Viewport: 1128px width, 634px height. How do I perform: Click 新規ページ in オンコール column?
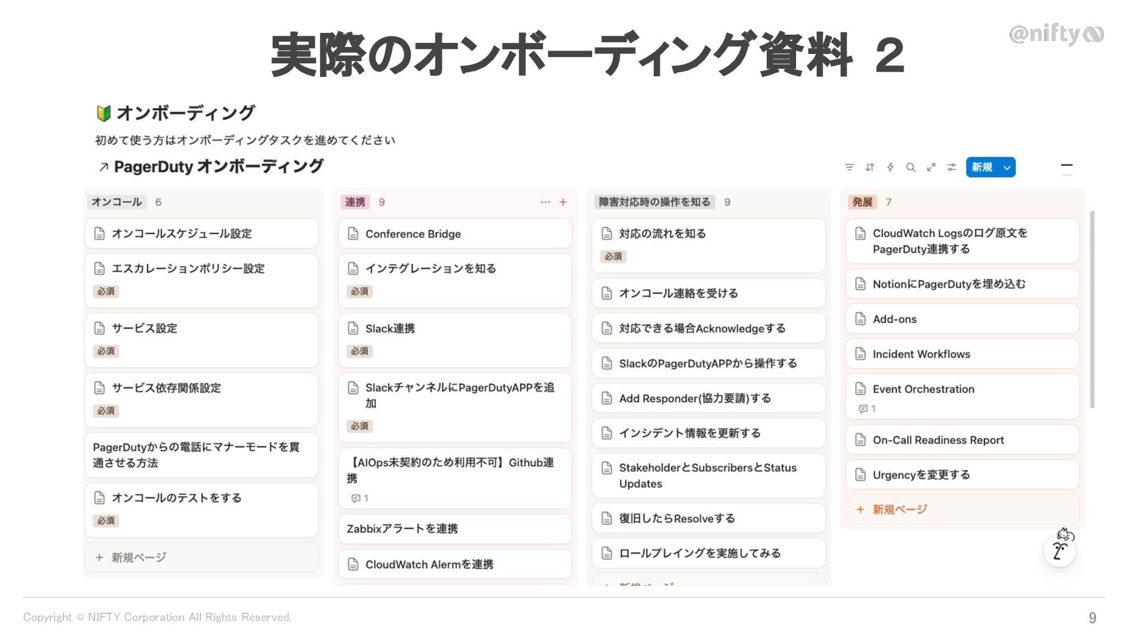139,557
